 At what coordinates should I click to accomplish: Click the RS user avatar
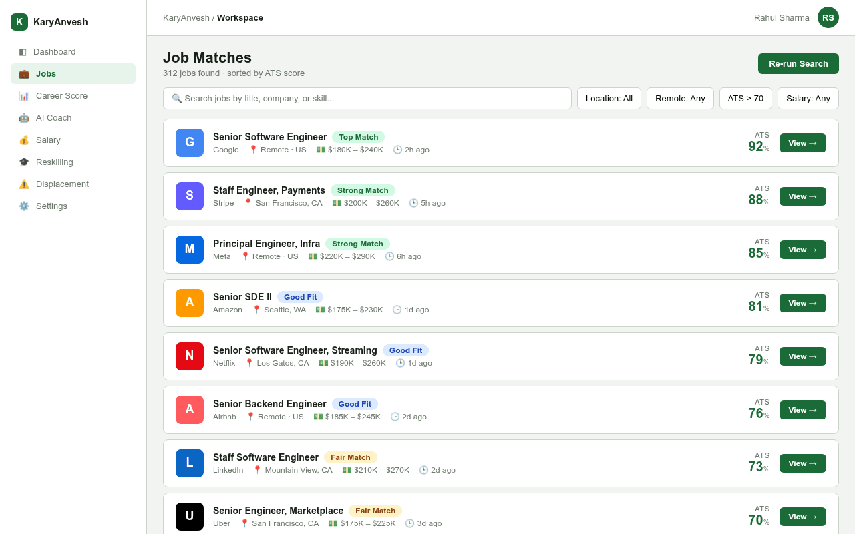[x=828, y=17]
